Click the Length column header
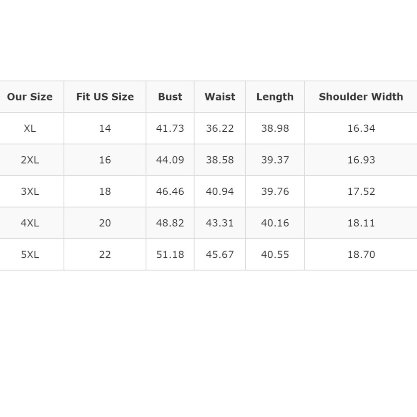 pyautogui.click(x=275, y=97)
